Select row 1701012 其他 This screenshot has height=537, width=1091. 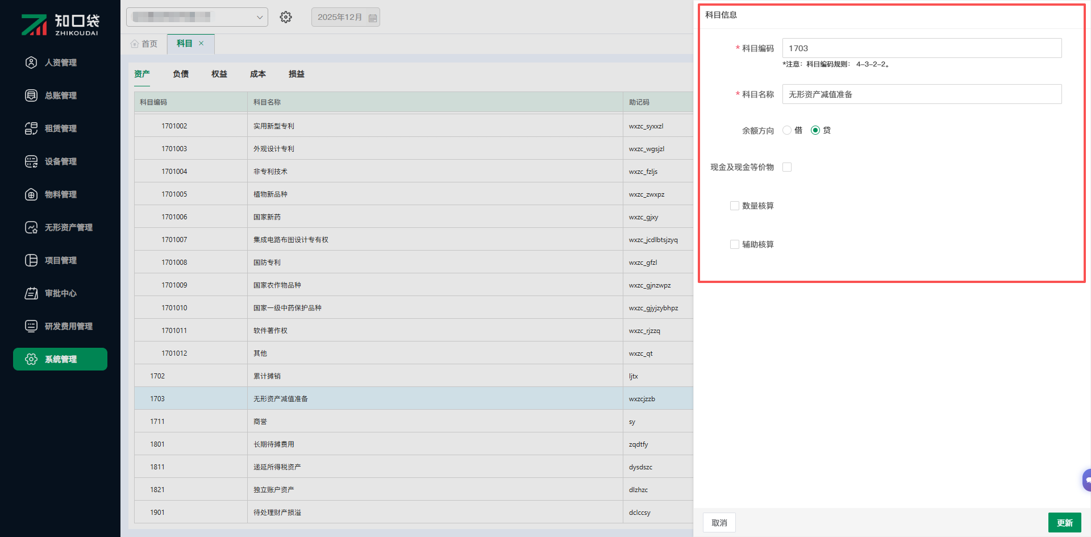[x=414, y=353]
